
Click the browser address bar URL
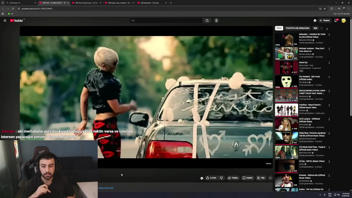click(x=37, y=9)
